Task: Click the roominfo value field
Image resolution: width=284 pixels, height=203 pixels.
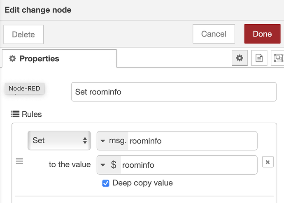Action: 189,165
